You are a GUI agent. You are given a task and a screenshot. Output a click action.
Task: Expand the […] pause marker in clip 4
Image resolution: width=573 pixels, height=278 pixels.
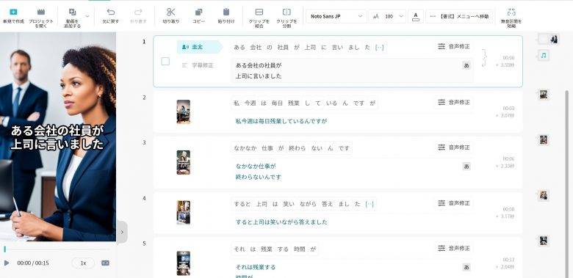click(370, 204)
